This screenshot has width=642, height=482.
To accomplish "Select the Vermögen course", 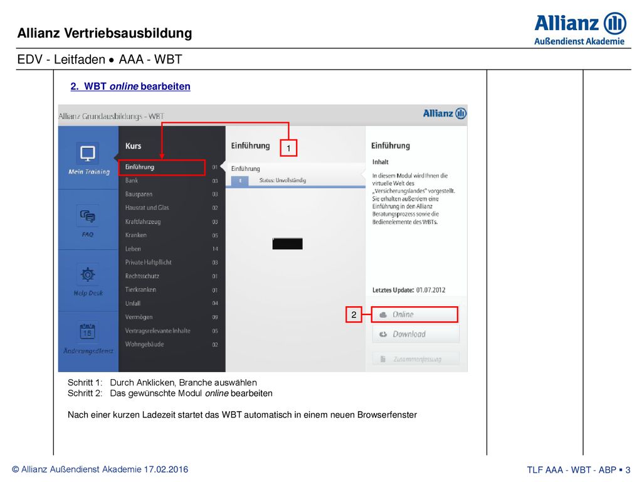I will tap(172, 317).
